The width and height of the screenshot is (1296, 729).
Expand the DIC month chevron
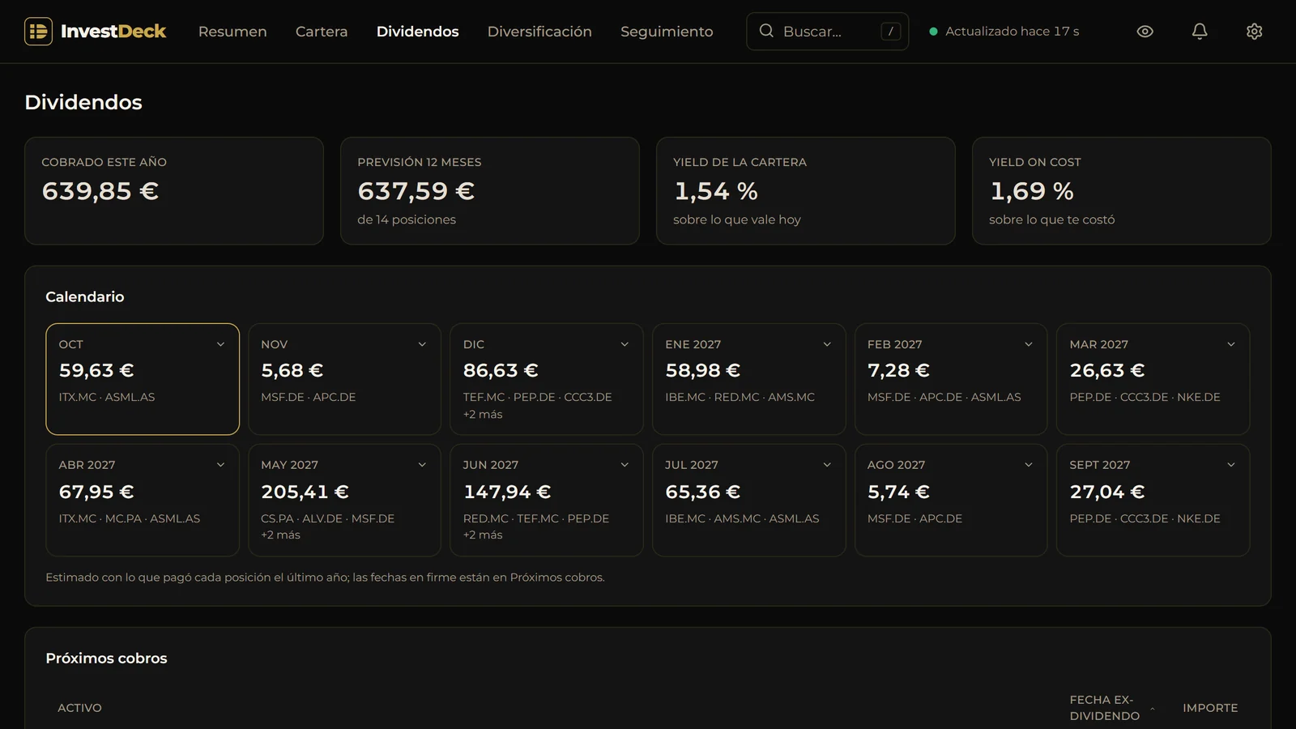(x=625, y=344)
